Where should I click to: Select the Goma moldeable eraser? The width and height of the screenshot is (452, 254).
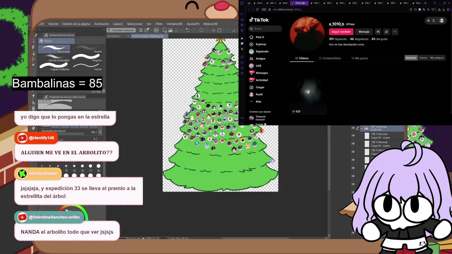(x=54, y=58)
